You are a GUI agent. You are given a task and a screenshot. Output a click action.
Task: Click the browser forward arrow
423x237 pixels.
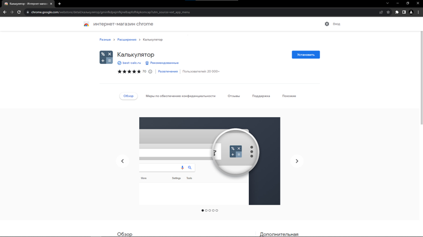click(12, 12)
